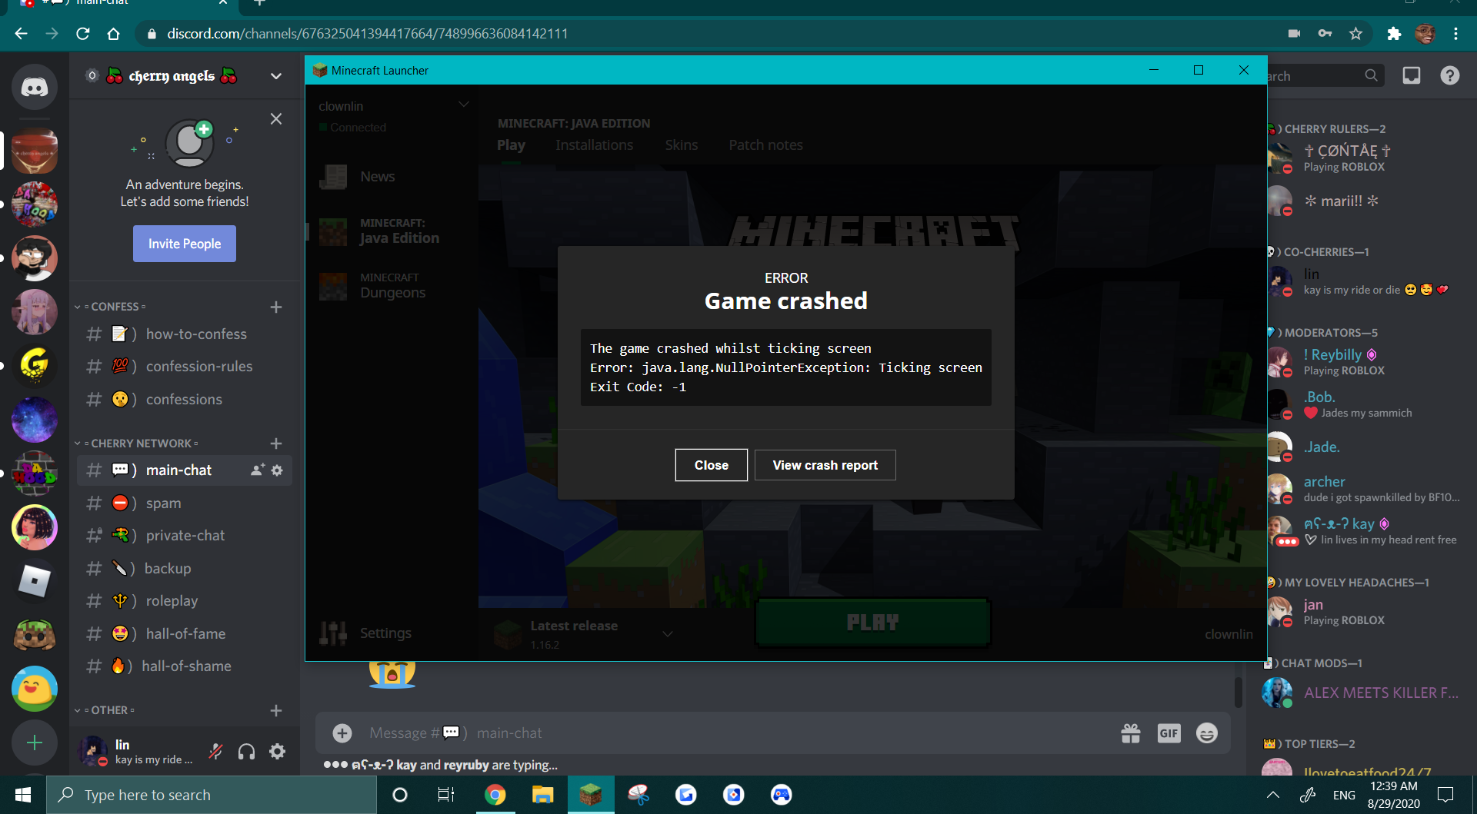Add a server with the plus icon
Viewport: 1477px width, 814px height.
[35, 743]
